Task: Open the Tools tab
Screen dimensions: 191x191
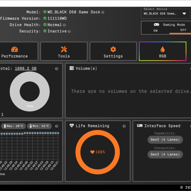Action: click(x=64, y=51)
